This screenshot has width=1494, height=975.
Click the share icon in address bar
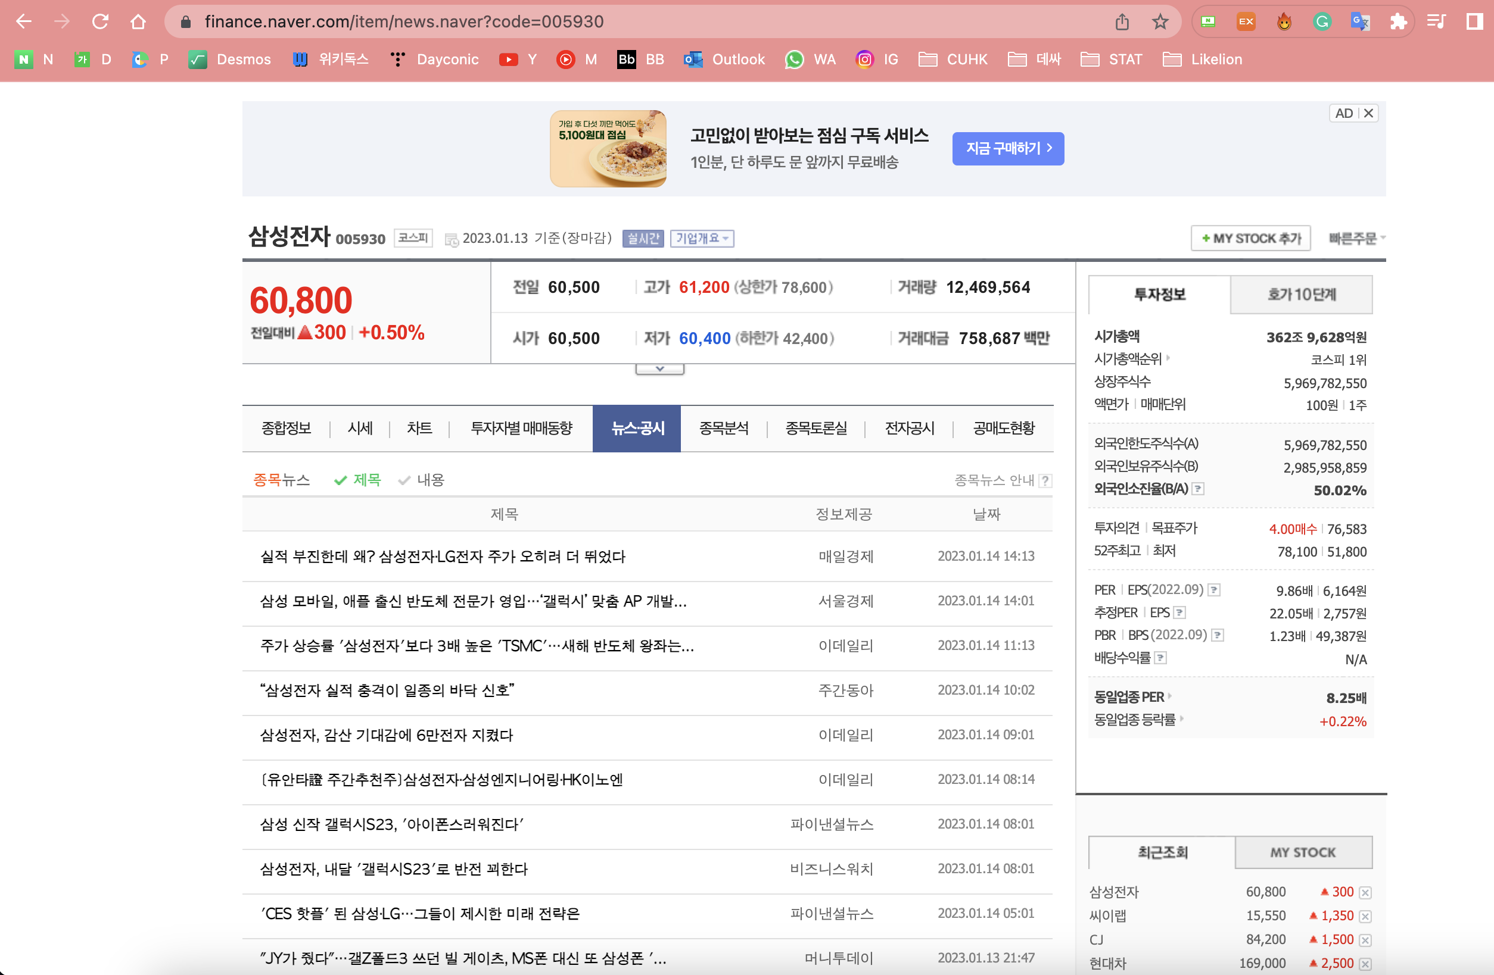pos(1122,22)
